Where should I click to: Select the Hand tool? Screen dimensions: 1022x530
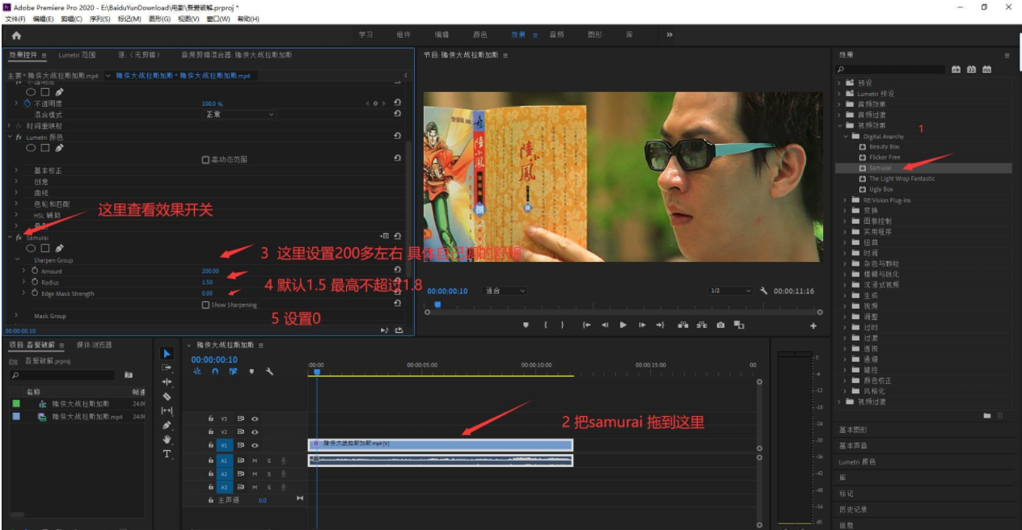pyautogui.click(x=167, y=439)
